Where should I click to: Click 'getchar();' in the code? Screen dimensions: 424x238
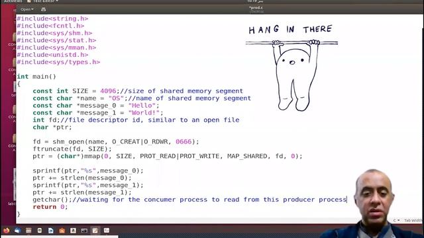click(52, 200)
